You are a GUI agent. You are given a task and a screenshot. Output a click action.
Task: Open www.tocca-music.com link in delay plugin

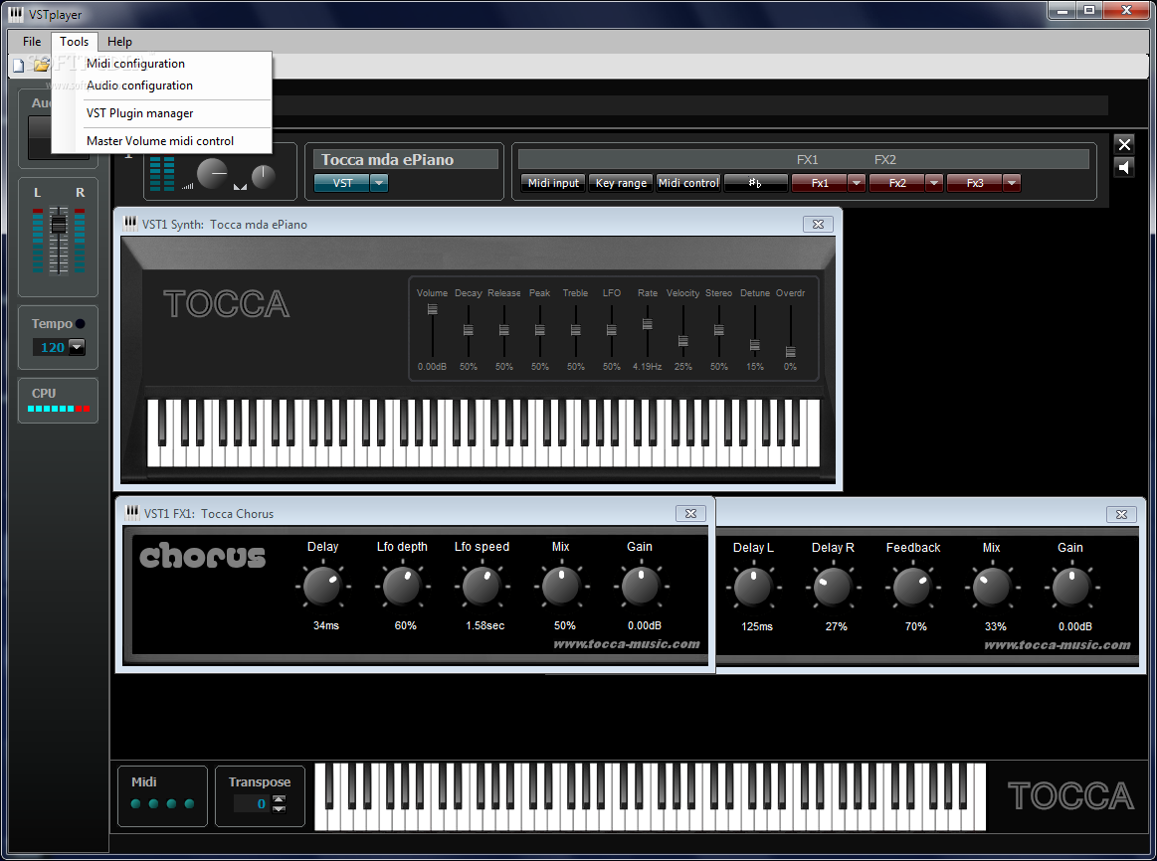tap(1058, 645)
